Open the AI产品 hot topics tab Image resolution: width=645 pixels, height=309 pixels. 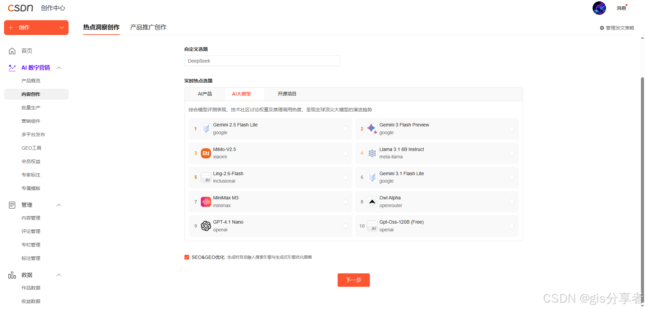[205, 94]
